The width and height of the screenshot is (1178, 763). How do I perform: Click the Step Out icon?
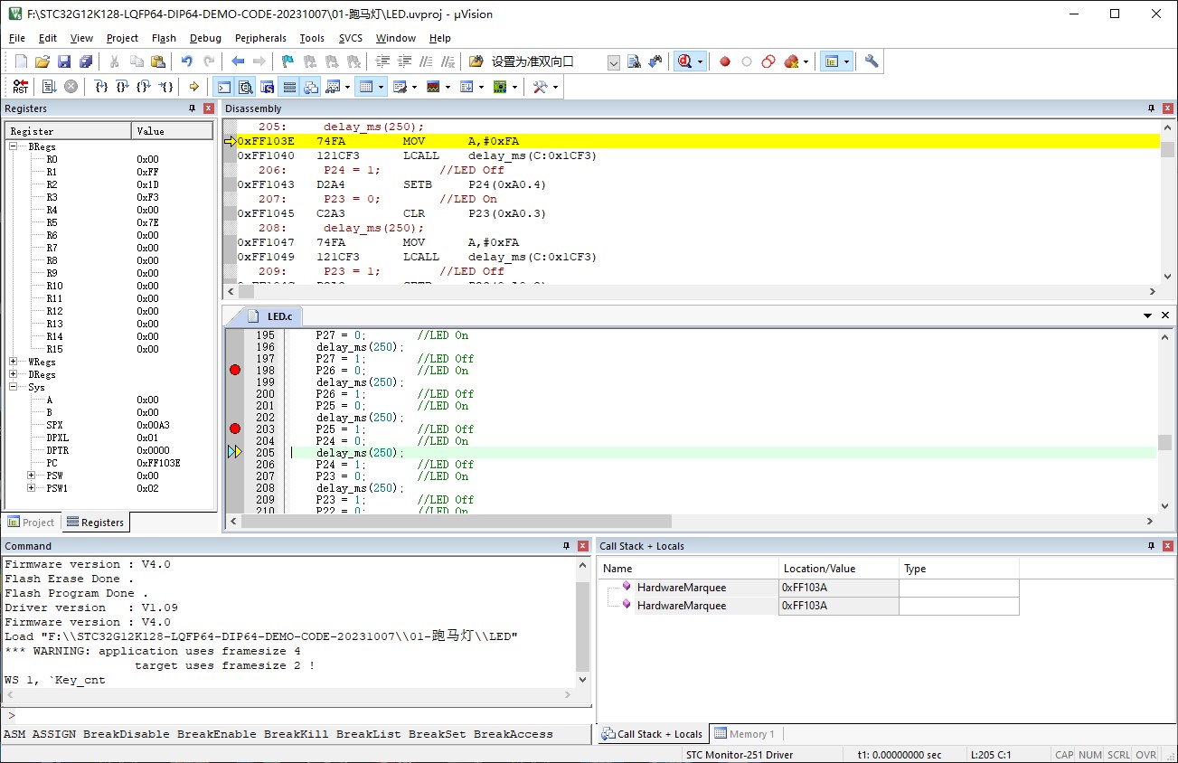pos(143,87)
